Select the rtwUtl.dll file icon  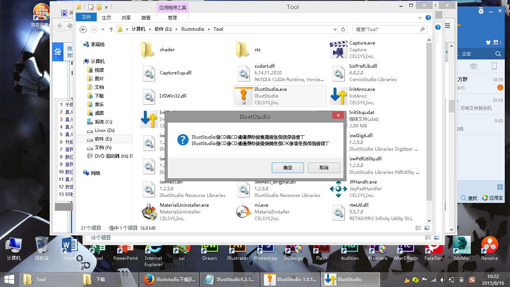tap(339, 212)
